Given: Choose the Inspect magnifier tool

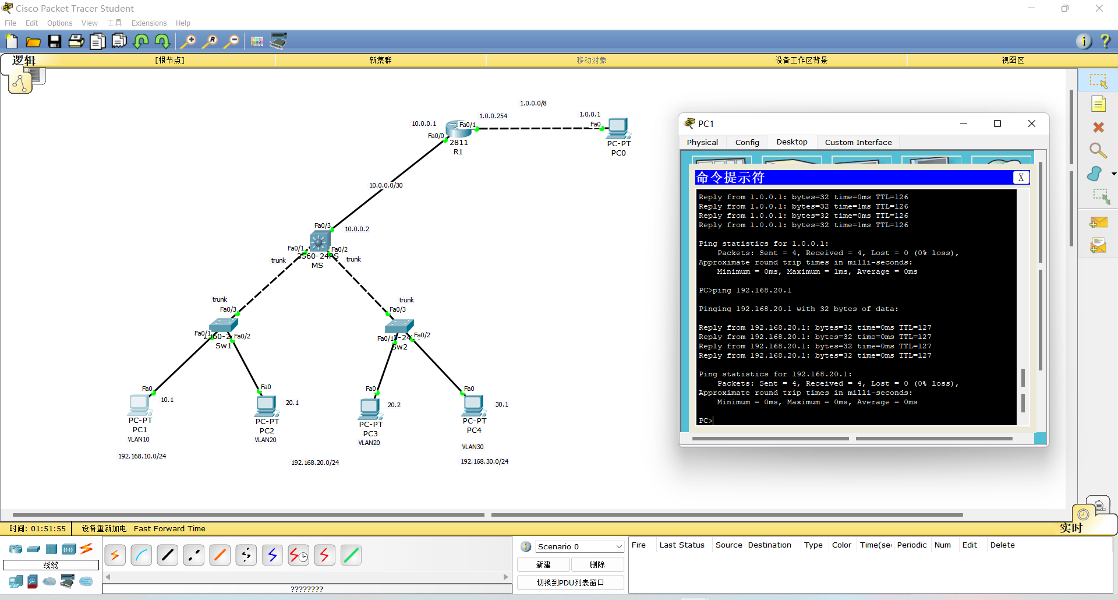Looking at the screenshot, I should coord(1098,151).
